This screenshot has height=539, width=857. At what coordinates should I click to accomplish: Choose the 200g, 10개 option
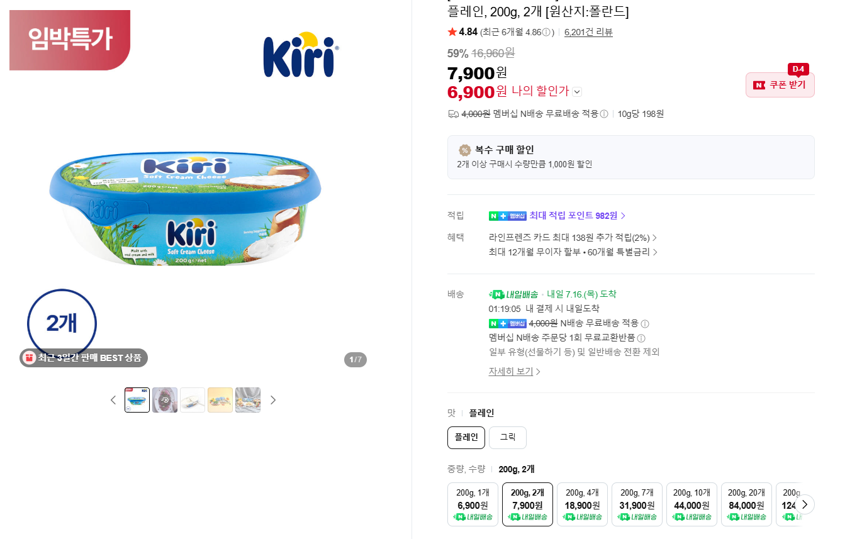[692, 504]
